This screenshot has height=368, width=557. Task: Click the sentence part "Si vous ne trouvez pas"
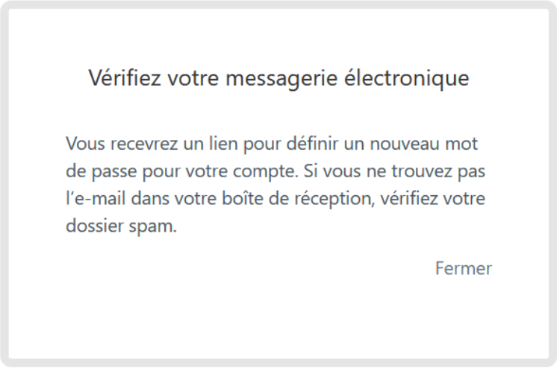tap(394, 172)
